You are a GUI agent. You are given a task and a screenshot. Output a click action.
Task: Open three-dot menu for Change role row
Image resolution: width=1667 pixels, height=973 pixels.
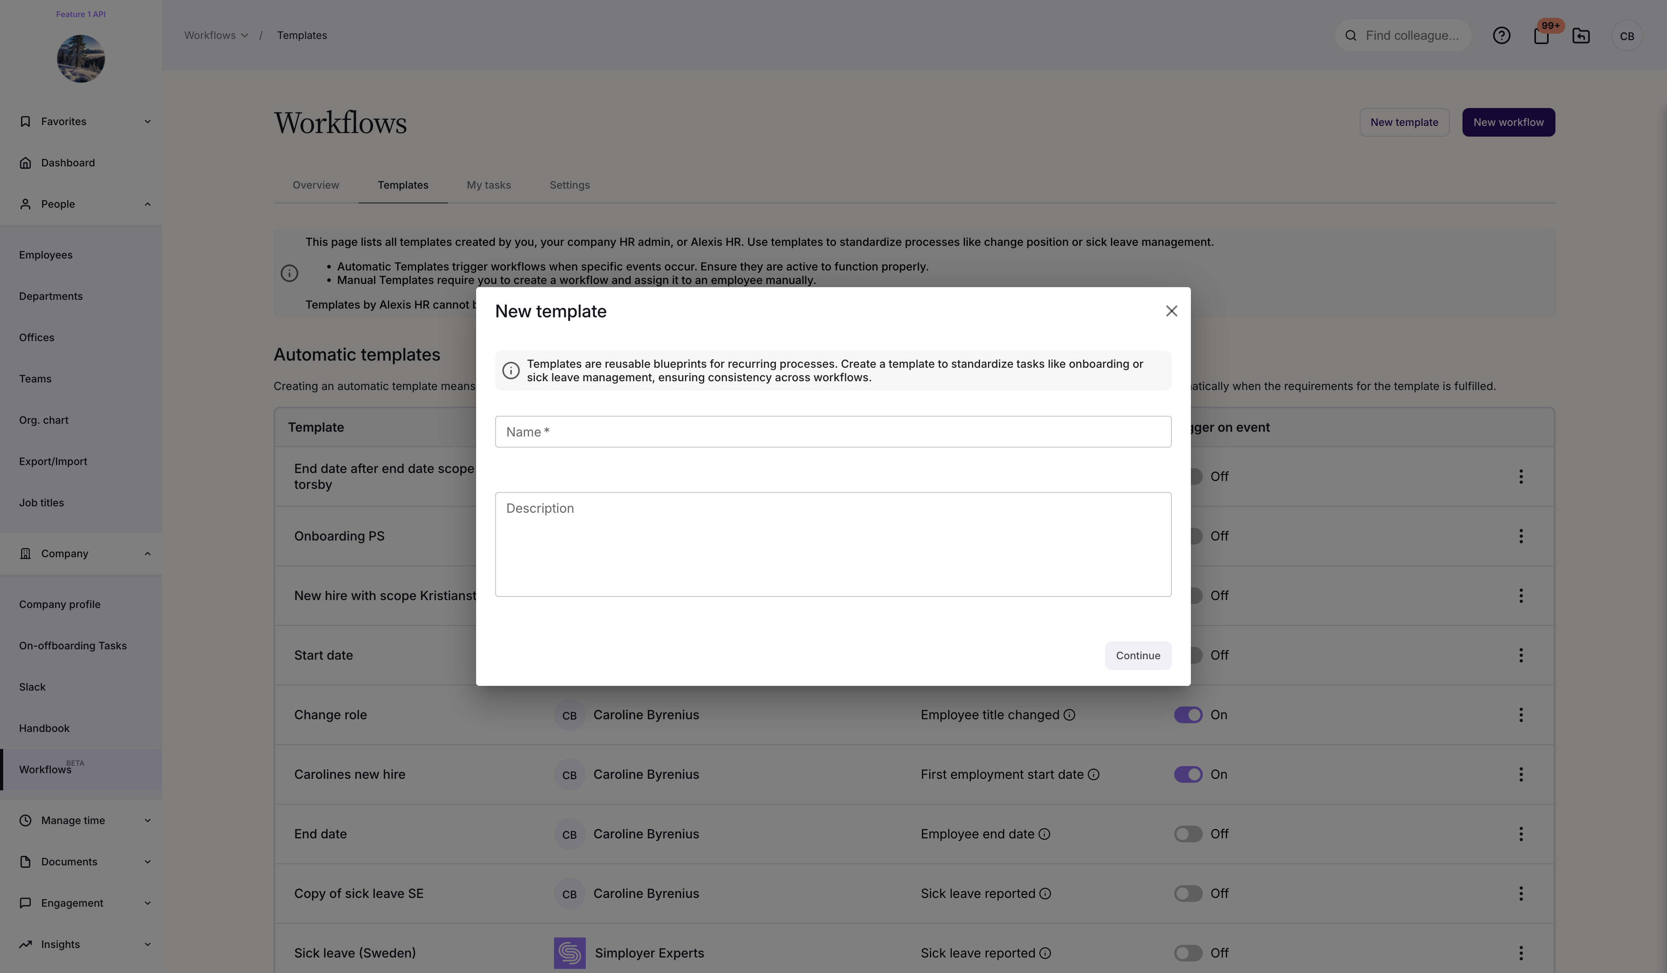click(x=1521, y=715)
